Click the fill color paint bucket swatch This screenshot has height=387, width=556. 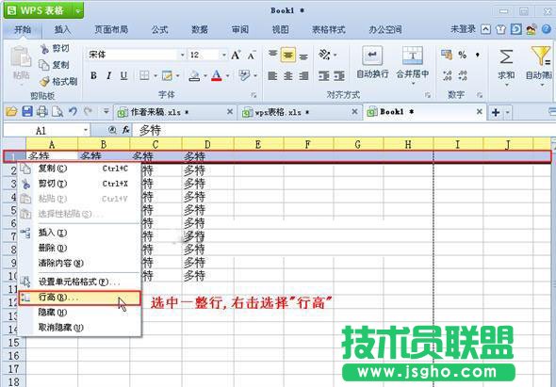(194, 75)
